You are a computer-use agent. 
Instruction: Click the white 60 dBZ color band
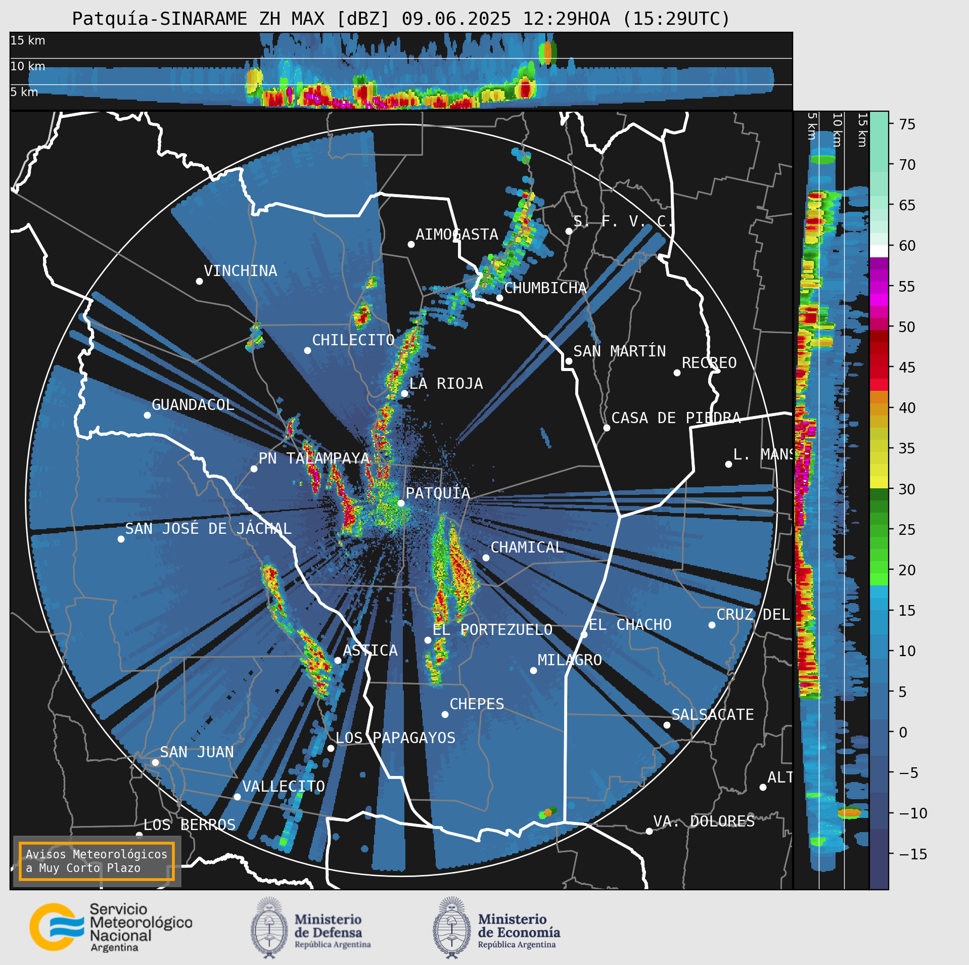(x=879, y=251)
